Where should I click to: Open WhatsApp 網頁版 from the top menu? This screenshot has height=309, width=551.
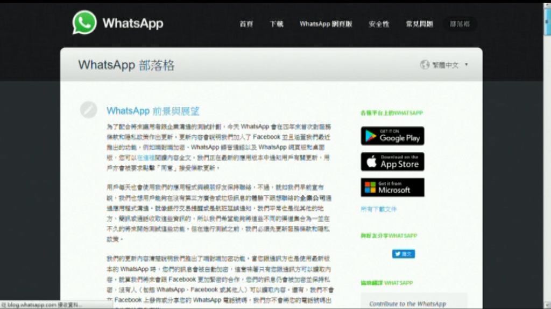tap(326, 24)
